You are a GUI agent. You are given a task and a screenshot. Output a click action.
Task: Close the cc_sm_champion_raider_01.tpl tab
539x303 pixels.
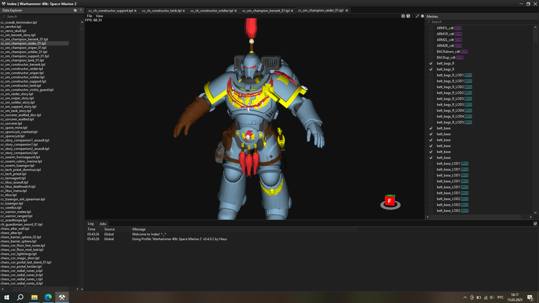347,10
